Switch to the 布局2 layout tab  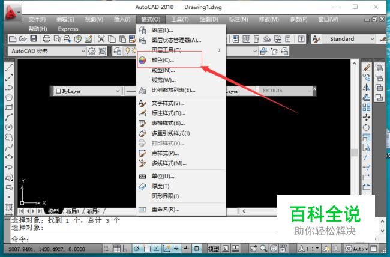[94, 211]
